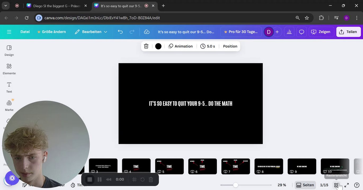The width and height of the screenshot is (363, 190).
Task: Reload the browser page
Action: pos(26,18)
